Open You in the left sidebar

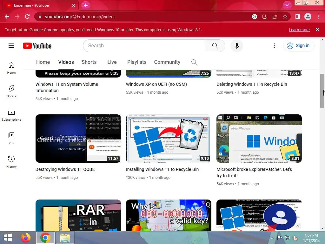[11, 139]
